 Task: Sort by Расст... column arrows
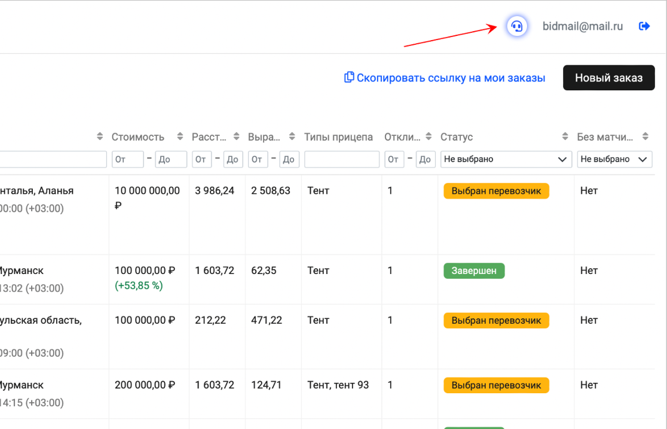coord(236,136)
